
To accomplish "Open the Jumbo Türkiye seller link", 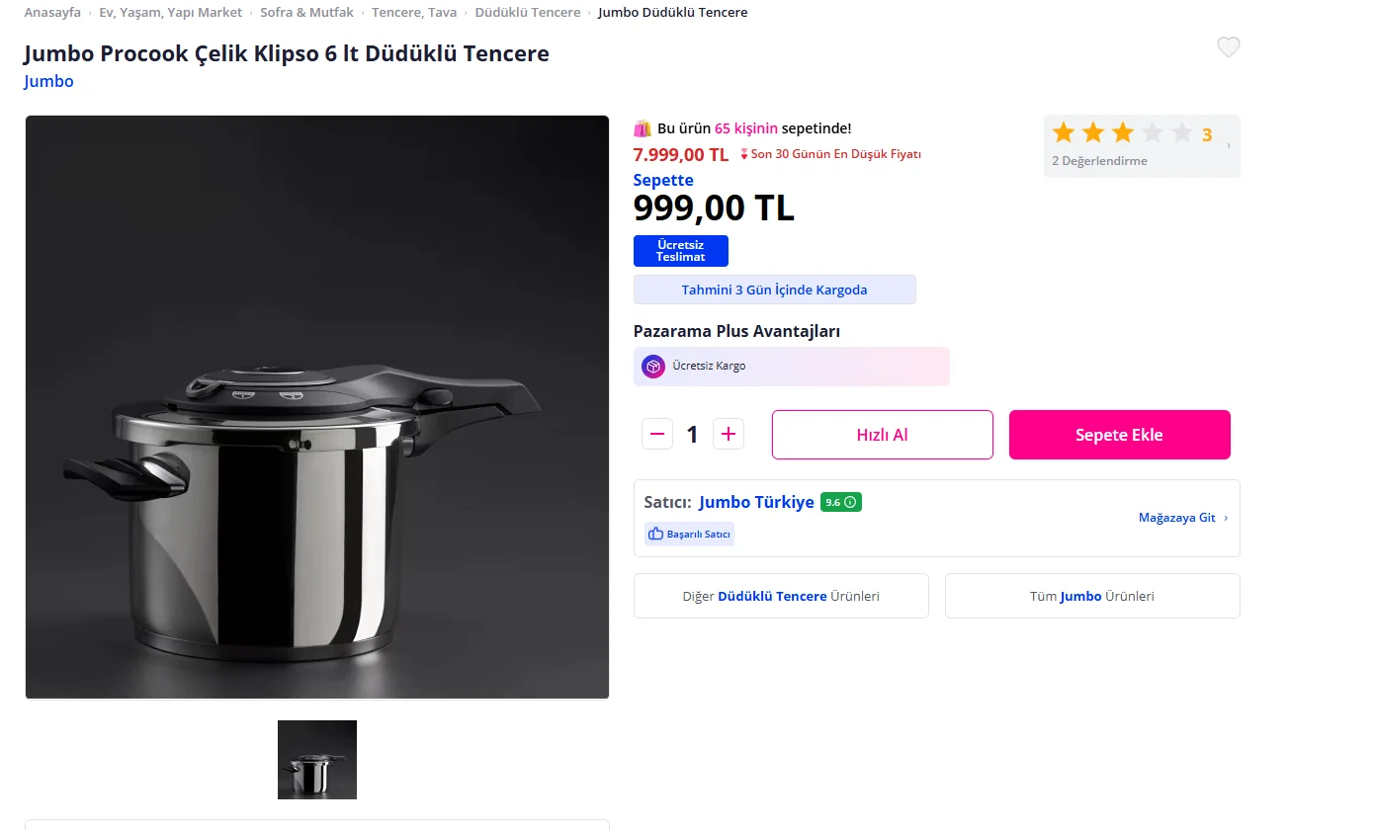I will click(756, 502).
